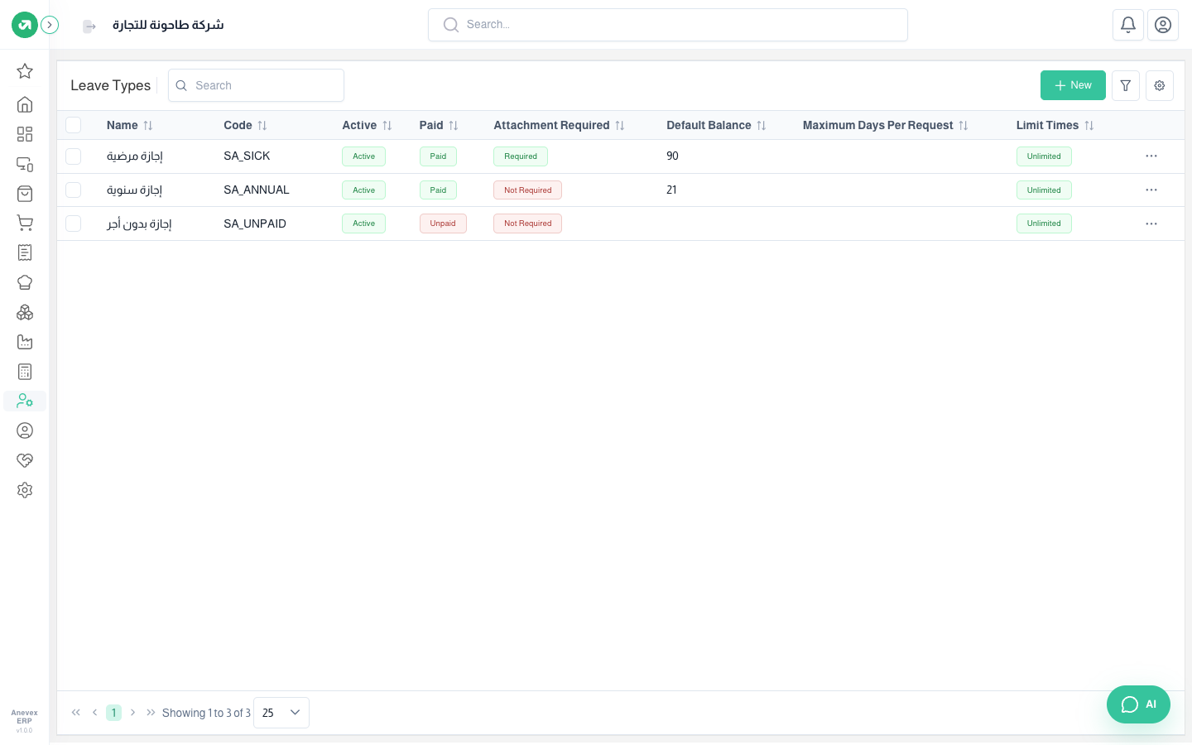The height and width of the screenshot is (745, 1192).
Task: Open the screens/devices icon in sidebar
Action: tap(25, 164)
